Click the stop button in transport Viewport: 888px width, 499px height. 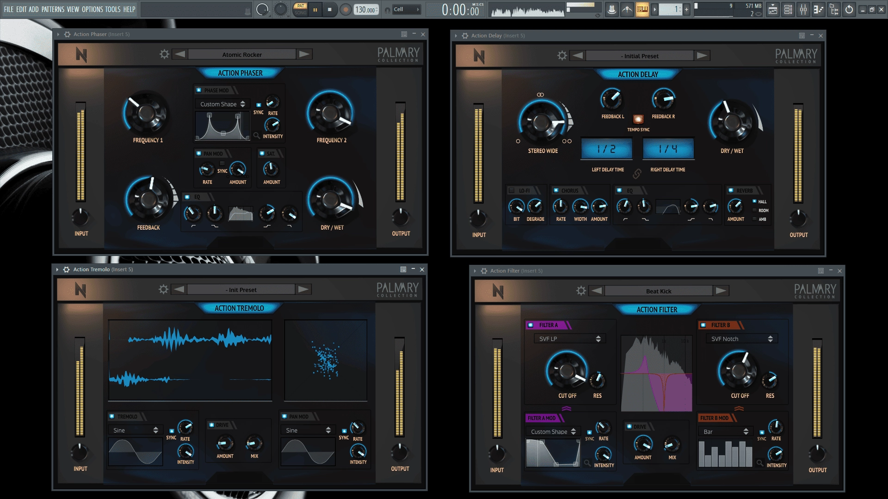[x=330, y=10]
